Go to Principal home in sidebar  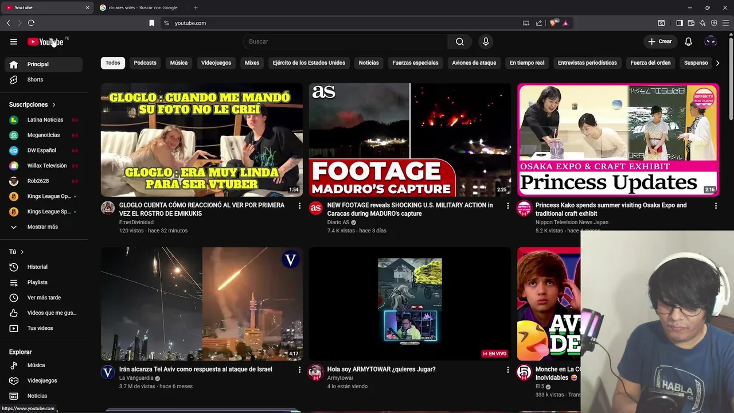(44, 64)
